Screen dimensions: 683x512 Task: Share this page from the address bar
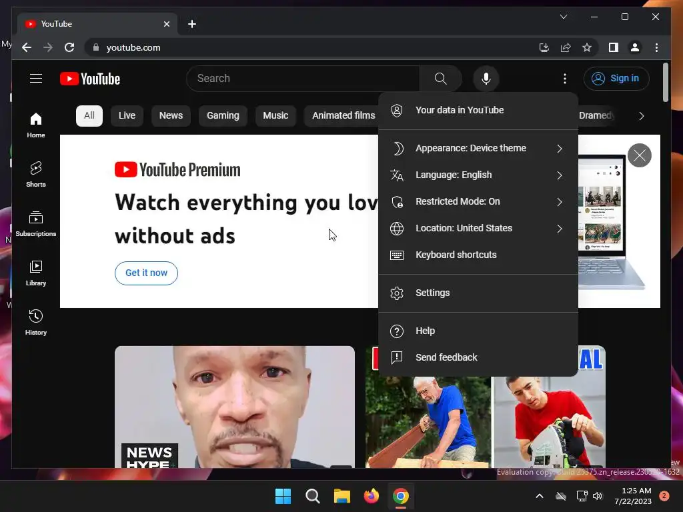pyautogui.click(x=566, y=47)
